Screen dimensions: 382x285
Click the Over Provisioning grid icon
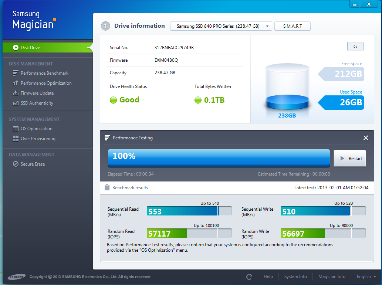coord(16,139)
